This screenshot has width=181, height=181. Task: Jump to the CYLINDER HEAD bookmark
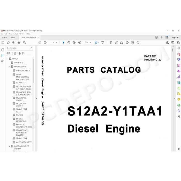[x=23, y=71]
